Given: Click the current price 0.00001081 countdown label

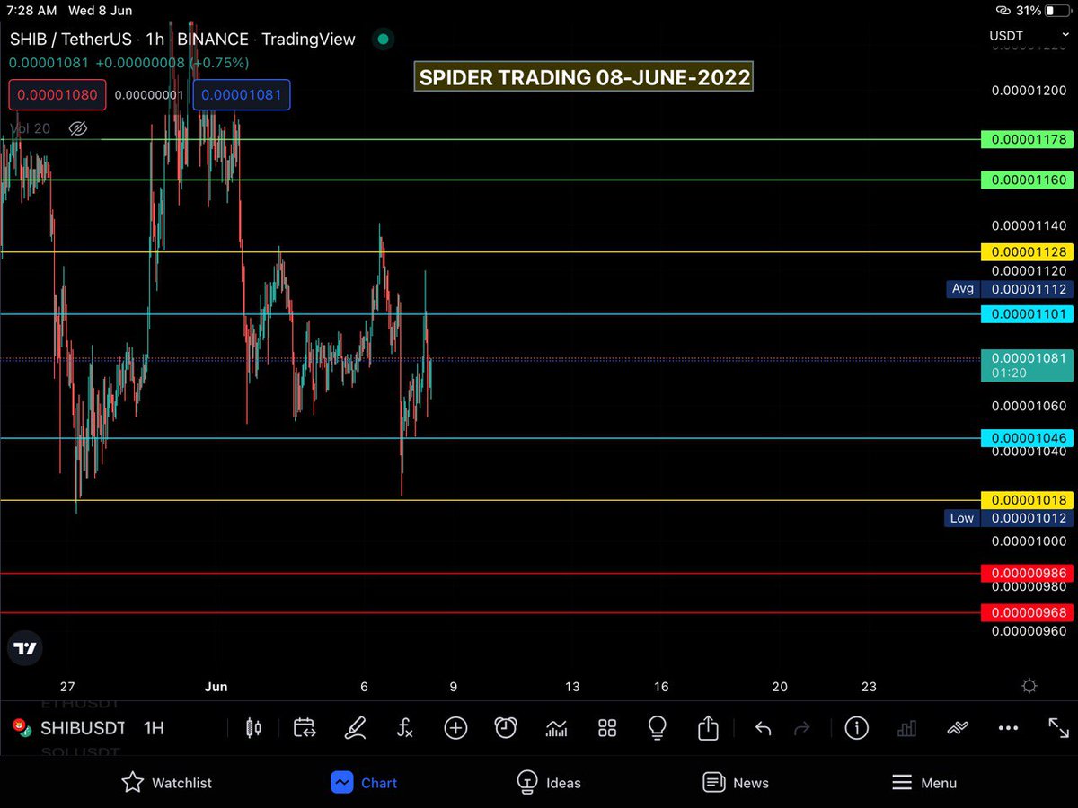Looking at the screenshot, I should 1027,365.
